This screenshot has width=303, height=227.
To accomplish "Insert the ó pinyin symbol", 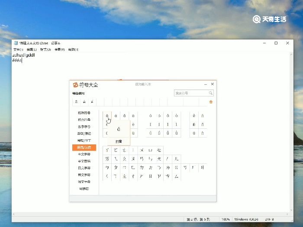I will click(x=159, y=116).
